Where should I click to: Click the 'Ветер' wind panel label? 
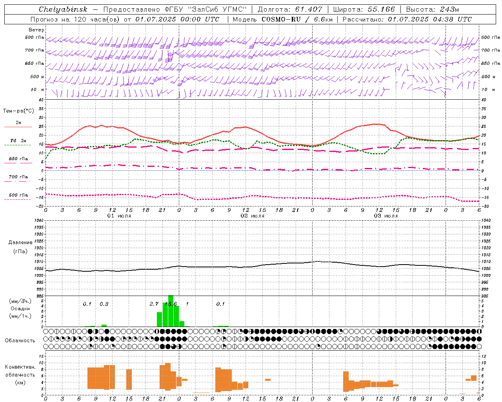[36, 30]
